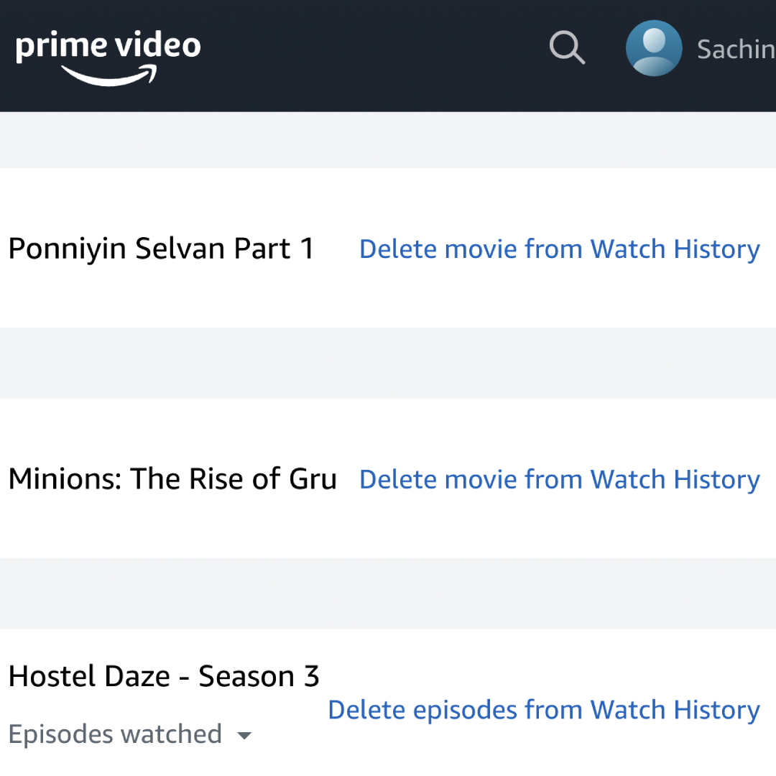Click blank space below Ponniyin Selvan title
The height and width of the screenshot is (776, 776).
click(x=162, y=296)
